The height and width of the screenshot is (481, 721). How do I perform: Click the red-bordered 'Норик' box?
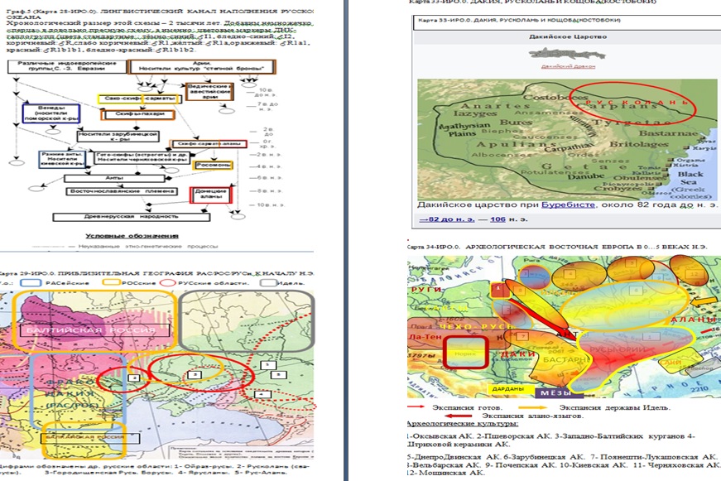point(465,354)
